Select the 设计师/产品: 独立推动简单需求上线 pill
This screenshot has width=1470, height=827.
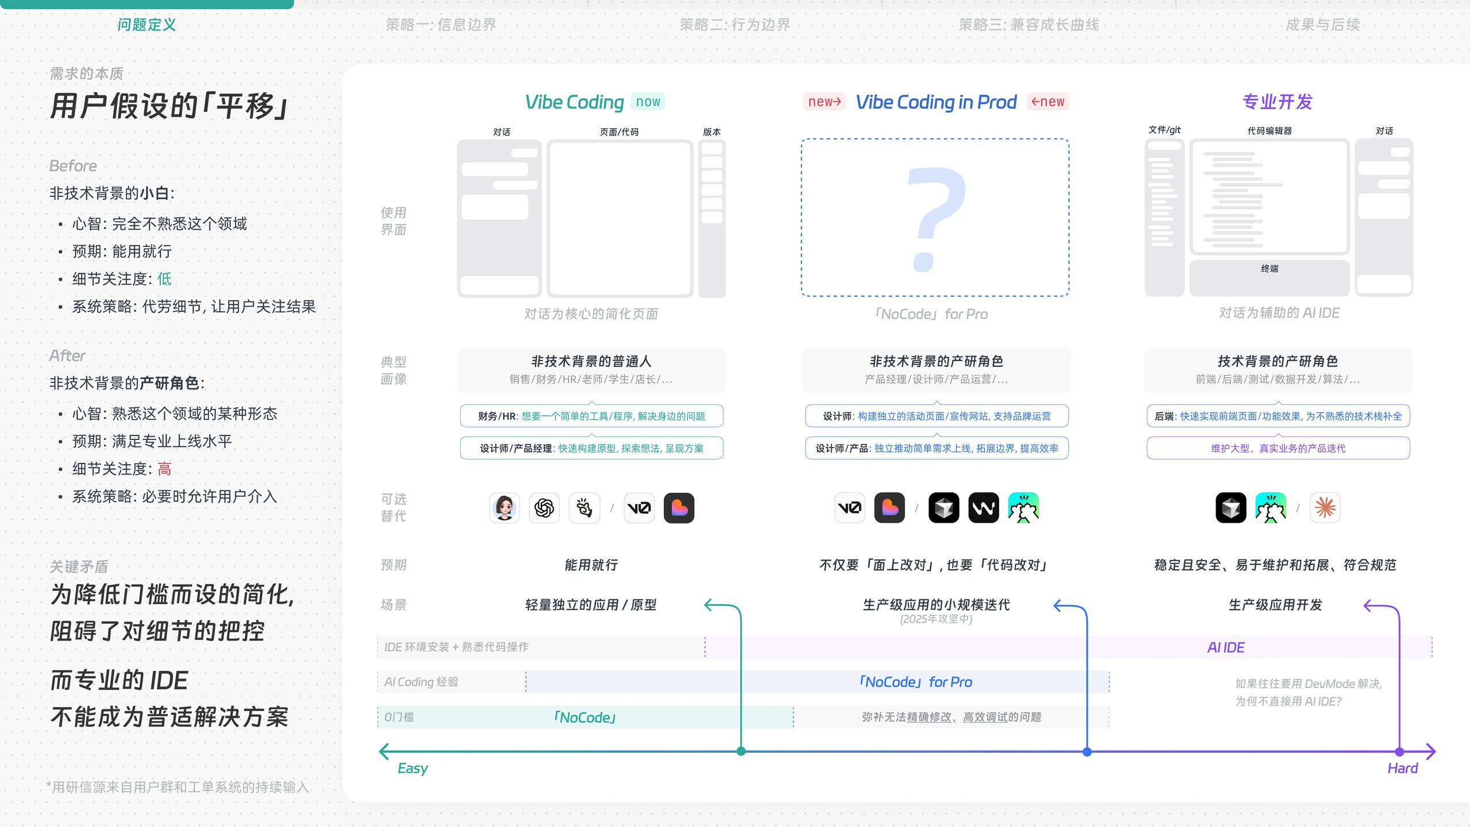coord(937,448)
